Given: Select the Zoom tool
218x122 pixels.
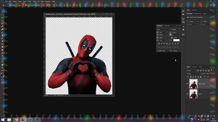Looking at the screenshot, I should pos(2,67).
